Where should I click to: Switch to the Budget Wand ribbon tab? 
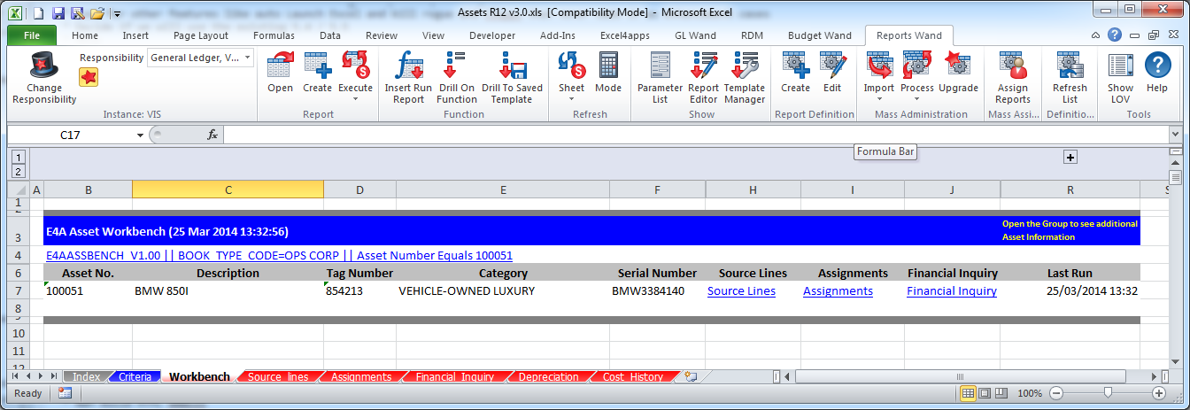click(x=819, y=35)
